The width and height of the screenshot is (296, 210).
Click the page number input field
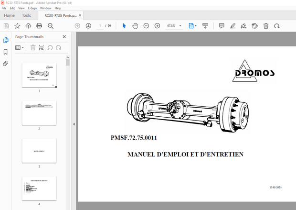click(100, 26)
